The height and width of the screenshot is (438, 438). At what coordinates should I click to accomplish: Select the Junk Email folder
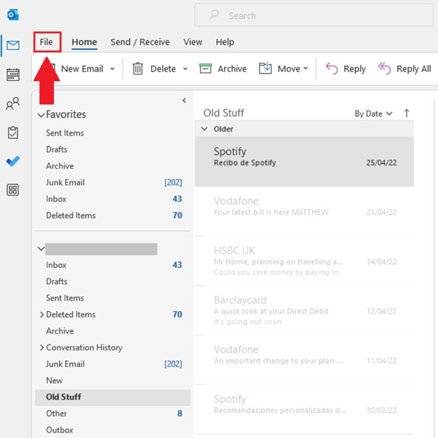[65, 364]
